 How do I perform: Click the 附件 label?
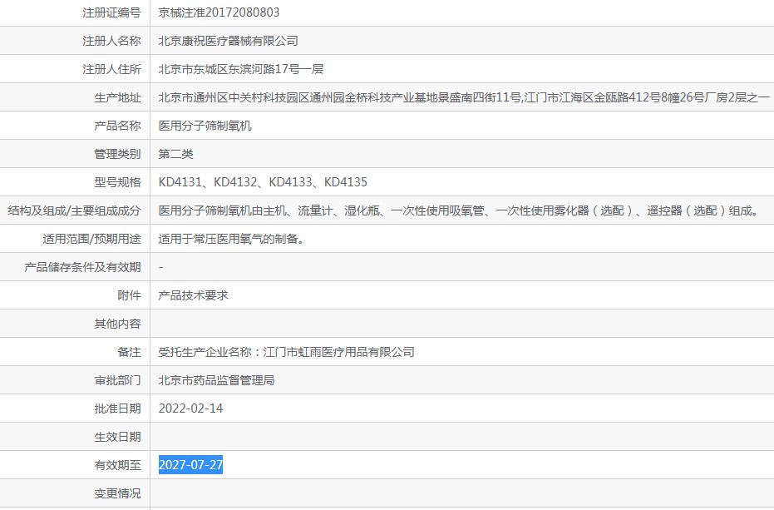tap(130, 295)
